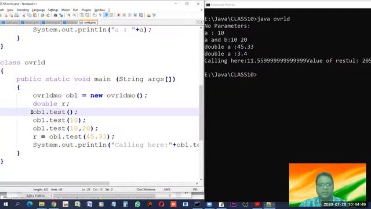Viewport: 371px width, 209px height.
Task: Click the Stop Recording macro icon
Action: pos(124,15)
